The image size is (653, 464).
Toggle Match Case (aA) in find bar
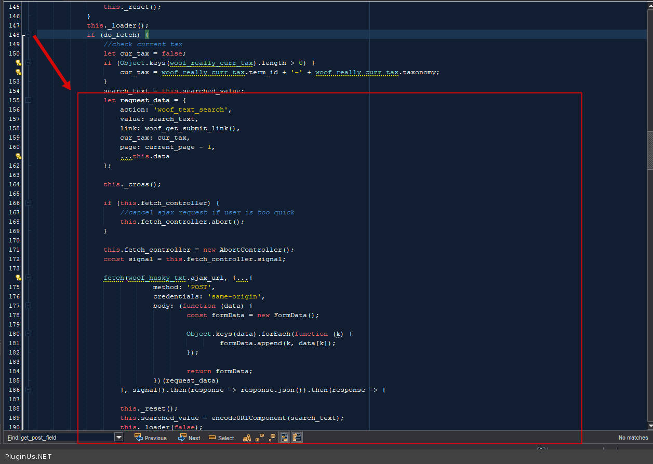pyautogui.click(x=247, y=438)
